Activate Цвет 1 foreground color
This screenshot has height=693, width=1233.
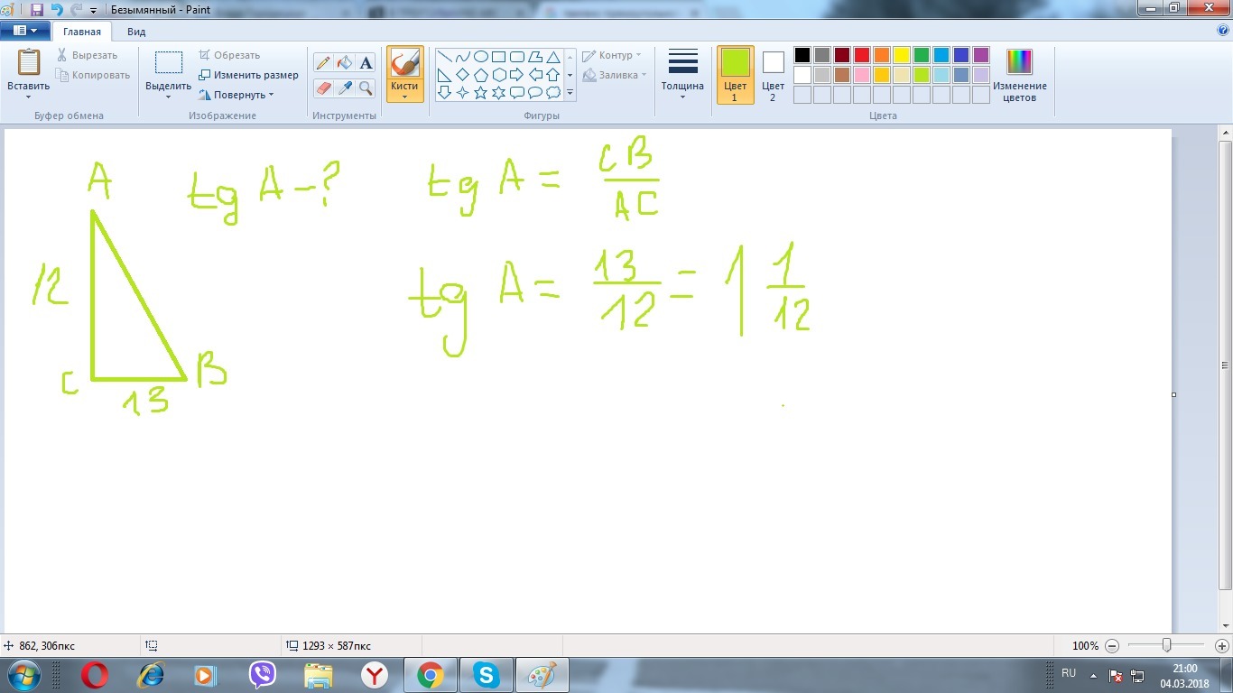736,75
